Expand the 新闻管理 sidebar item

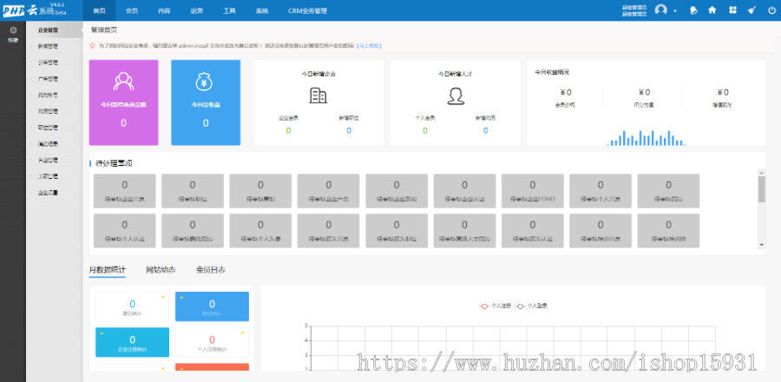click(x=49, y=46)
